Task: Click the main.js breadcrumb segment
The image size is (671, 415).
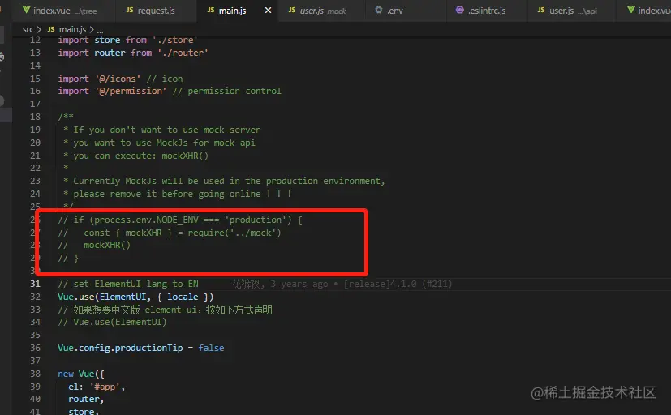Action: coord(72,29)
